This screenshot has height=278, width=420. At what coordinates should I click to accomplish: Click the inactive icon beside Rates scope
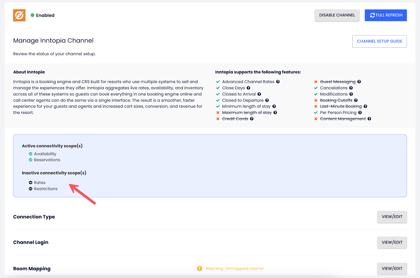pyautogui.click(x=30, y=182)
